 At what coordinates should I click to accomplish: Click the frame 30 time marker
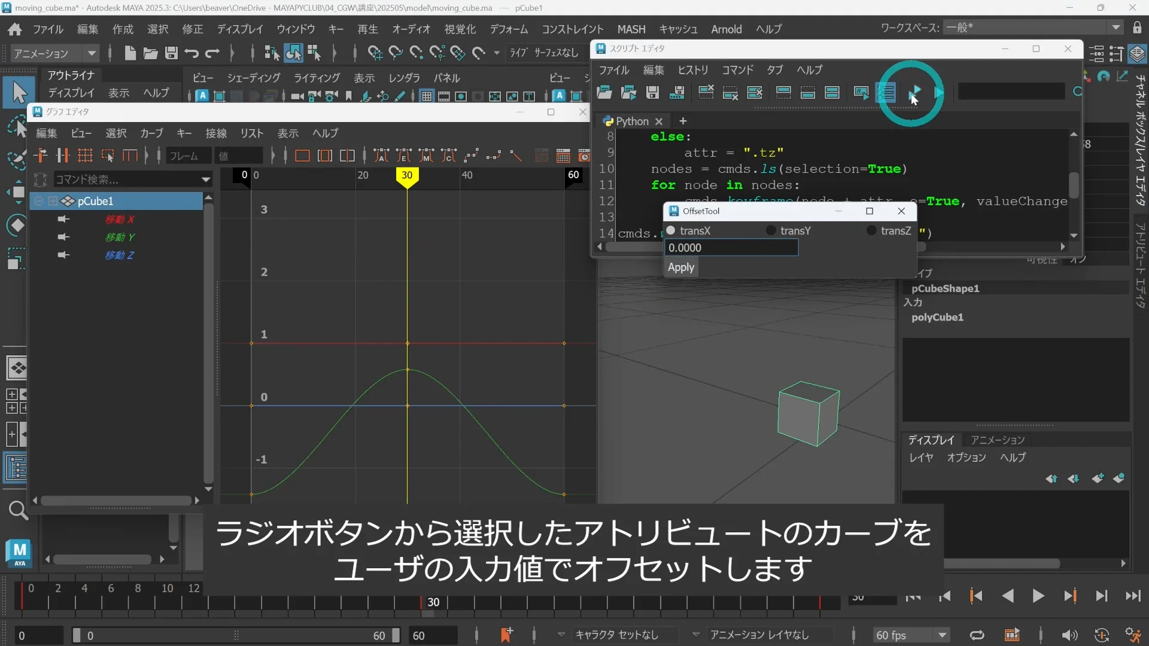pyautogui.click(x=407, y=175)
